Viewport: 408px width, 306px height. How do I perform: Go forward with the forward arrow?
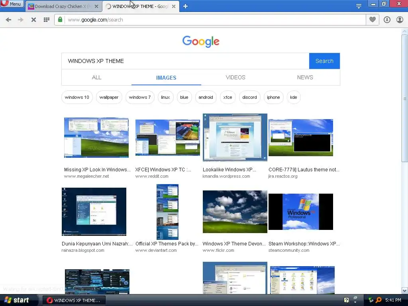point(21,20)
